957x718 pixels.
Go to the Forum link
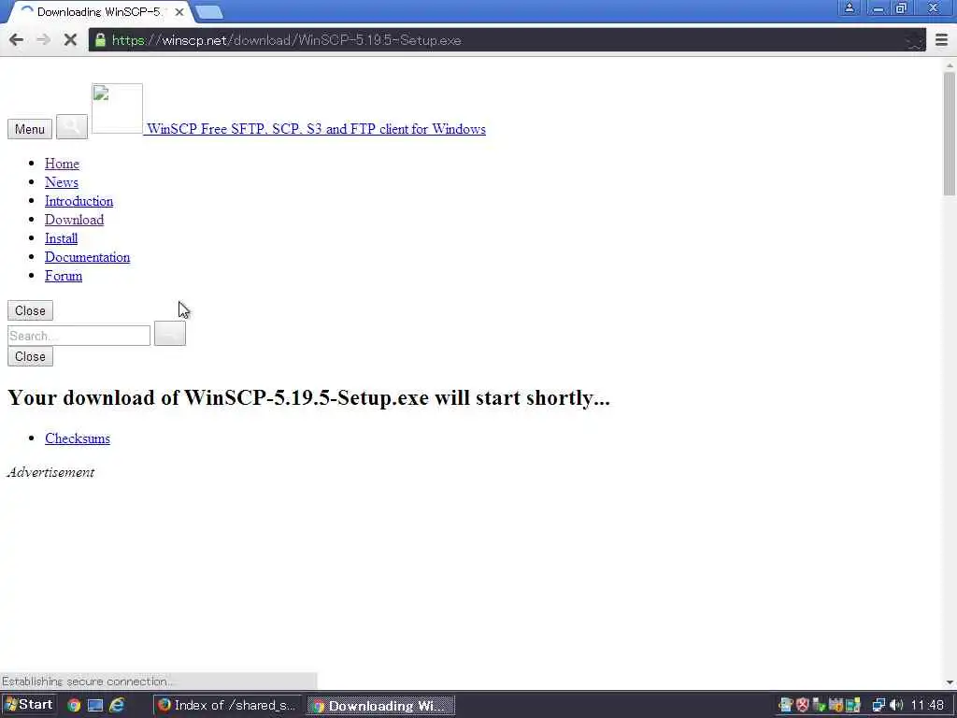(64, 276)
